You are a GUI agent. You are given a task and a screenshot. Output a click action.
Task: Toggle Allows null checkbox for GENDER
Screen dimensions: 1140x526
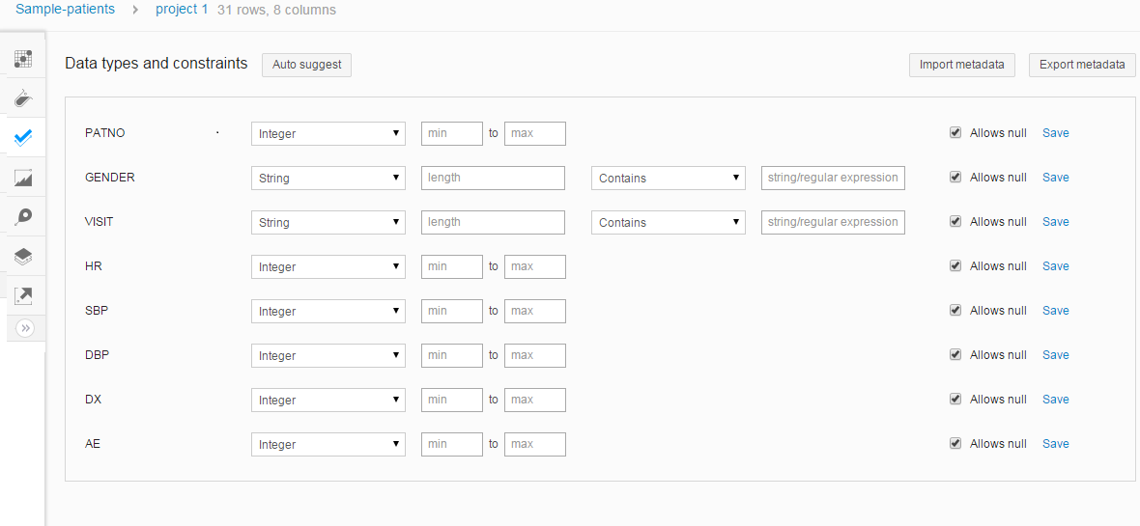pos(955,178)
